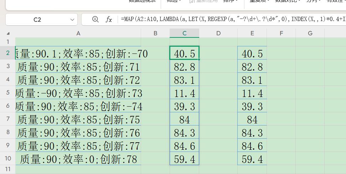Select column C cell showing 59.4

[x=185, y=159]
